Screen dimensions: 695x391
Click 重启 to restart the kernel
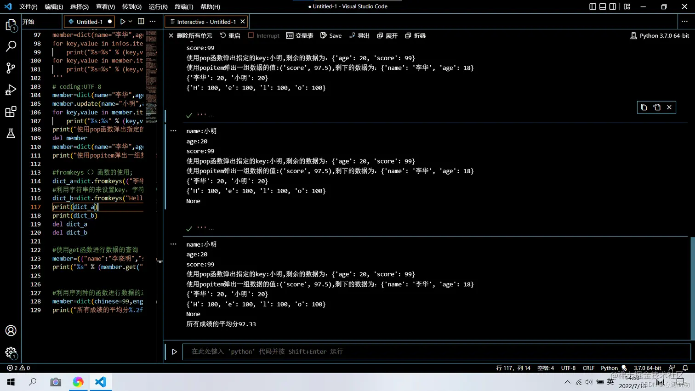[230, 35]
